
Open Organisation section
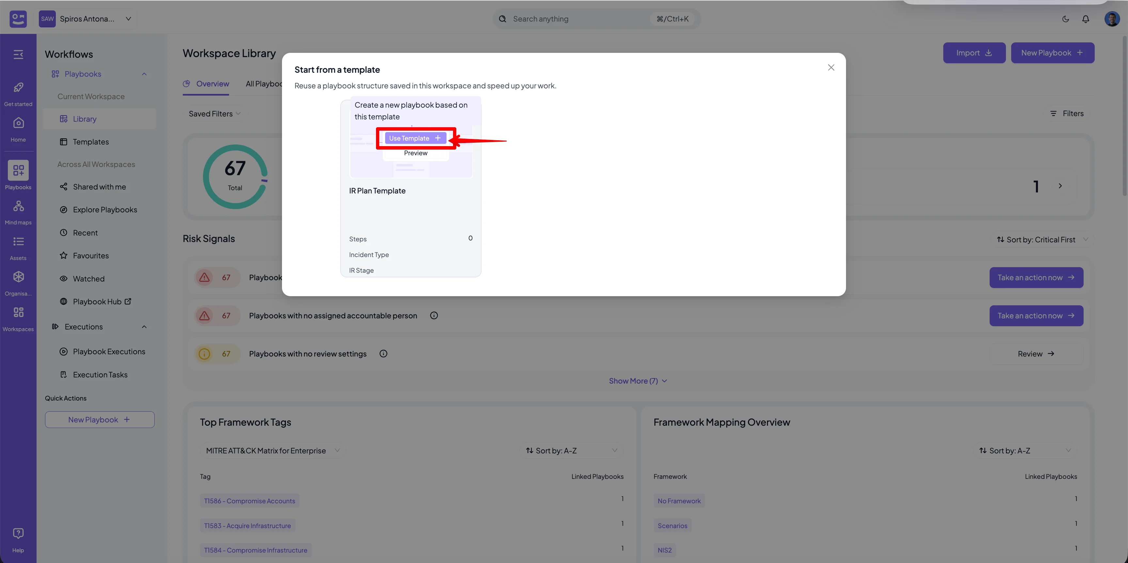tap(18, 283)
